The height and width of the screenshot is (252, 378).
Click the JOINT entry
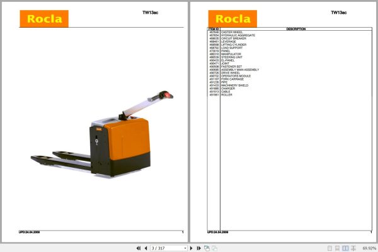click(225, 63)
